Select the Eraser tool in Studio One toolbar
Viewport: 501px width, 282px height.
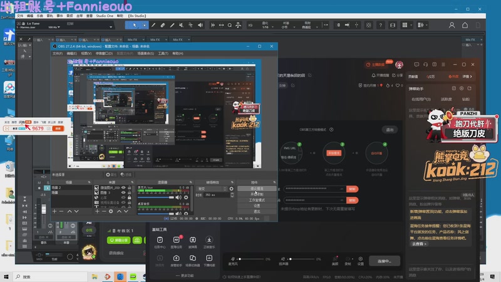point(163,25)
